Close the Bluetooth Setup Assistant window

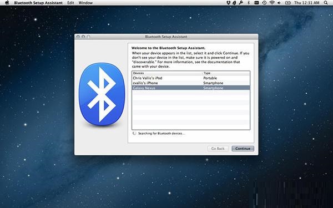[78, 37]
